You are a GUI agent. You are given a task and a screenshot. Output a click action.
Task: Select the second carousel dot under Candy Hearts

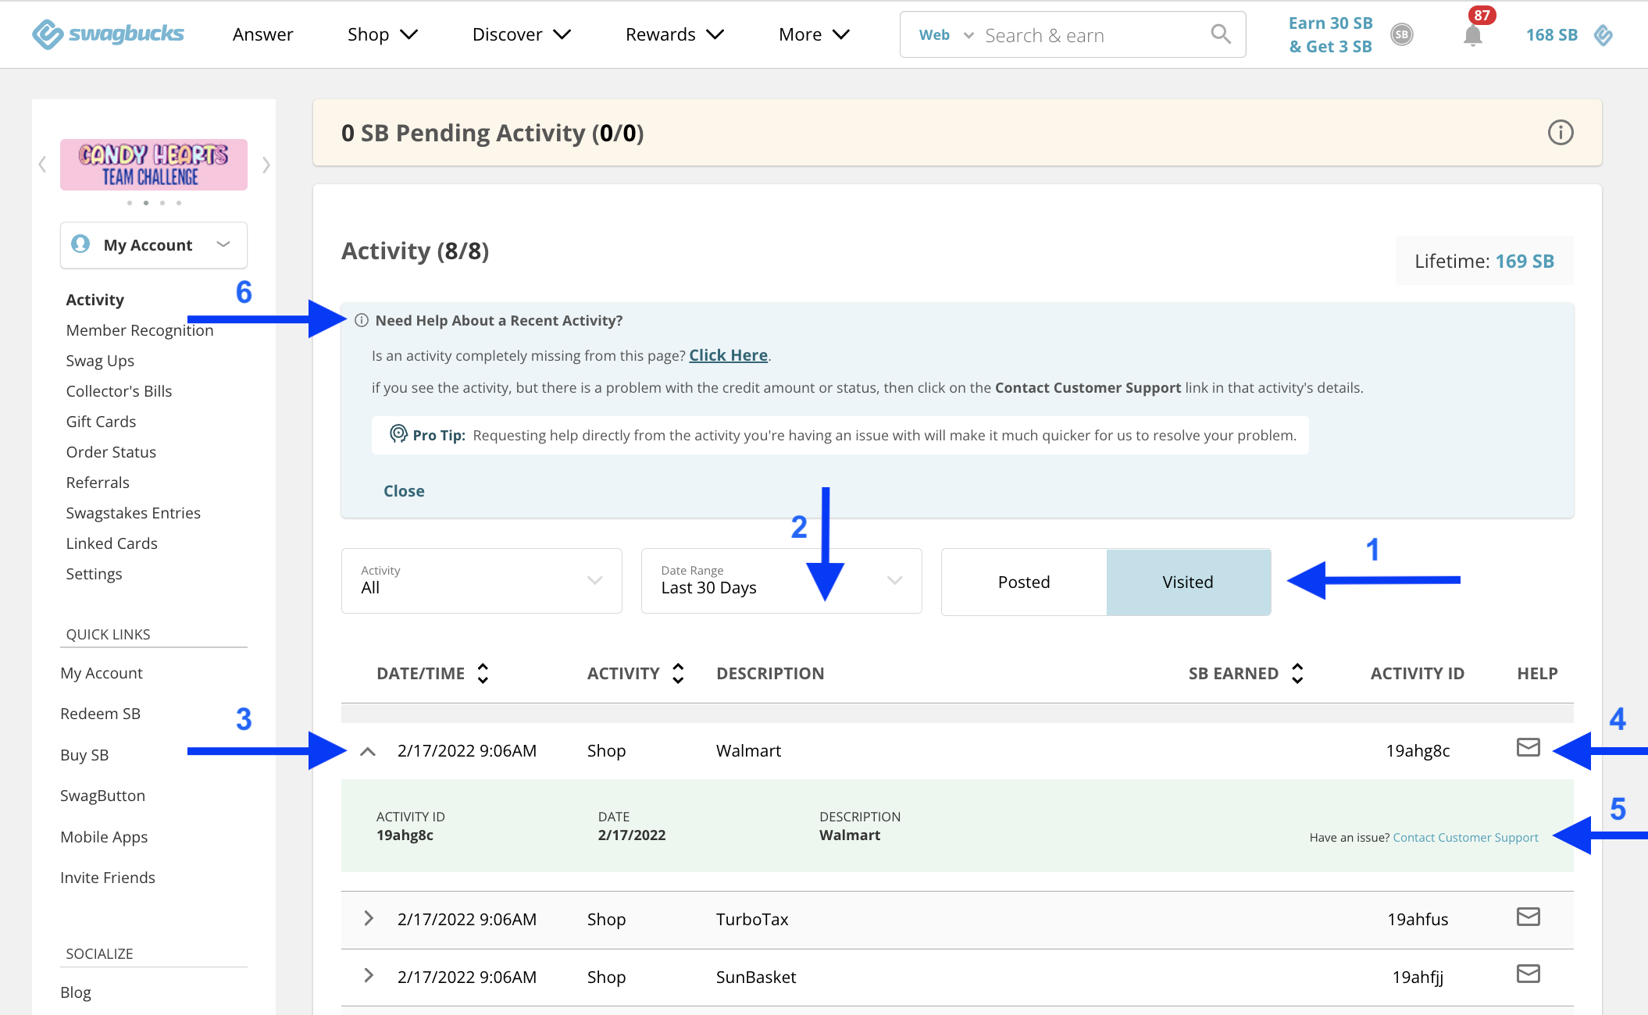(x=145, y=202)
